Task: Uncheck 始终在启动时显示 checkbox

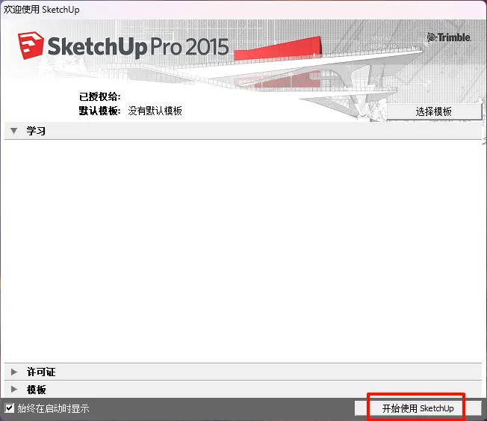Action: [x=10, y=408]
